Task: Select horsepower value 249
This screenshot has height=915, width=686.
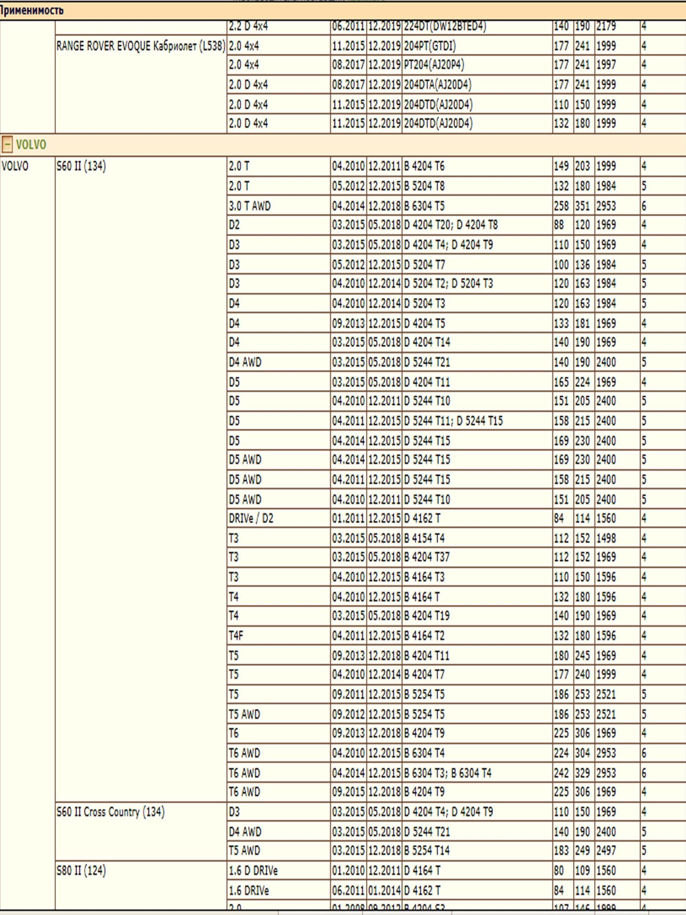Action: (x=583, y=851)
